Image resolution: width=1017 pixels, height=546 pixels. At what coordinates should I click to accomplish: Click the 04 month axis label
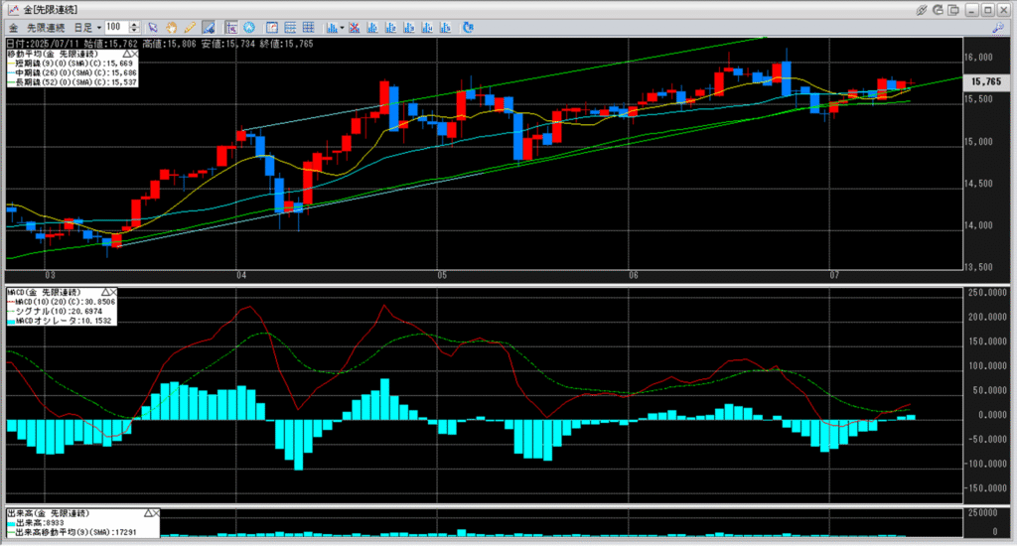click(x=241, y=276)
